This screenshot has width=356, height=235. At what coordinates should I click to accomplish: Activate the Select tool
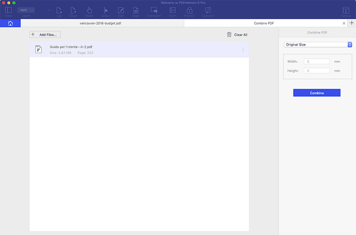[105, 10]
